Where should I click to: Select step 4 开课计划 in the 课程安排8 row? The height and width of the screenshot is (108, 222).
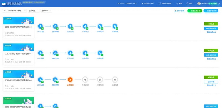point(85,79)
